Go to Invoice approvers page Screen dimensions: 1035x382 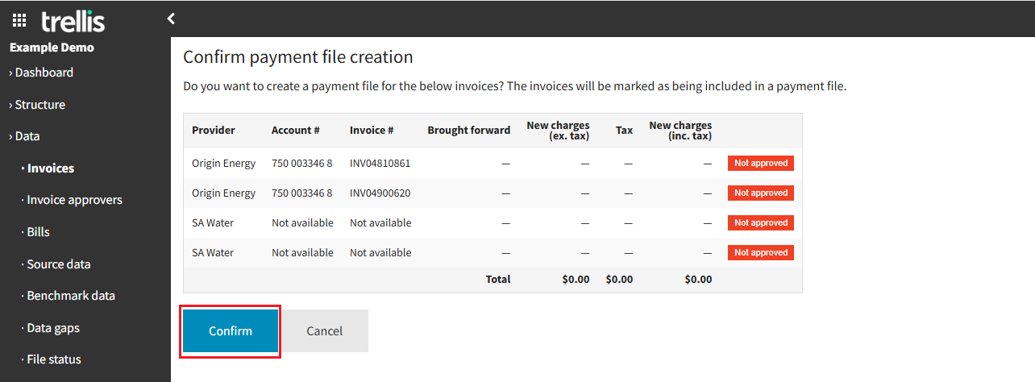(74, 200)
